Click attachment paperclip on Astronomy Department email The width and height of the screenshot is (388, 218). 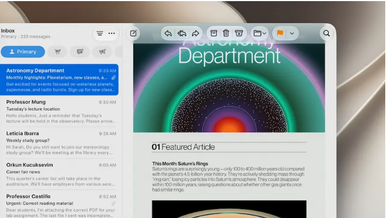click(114, 77)
